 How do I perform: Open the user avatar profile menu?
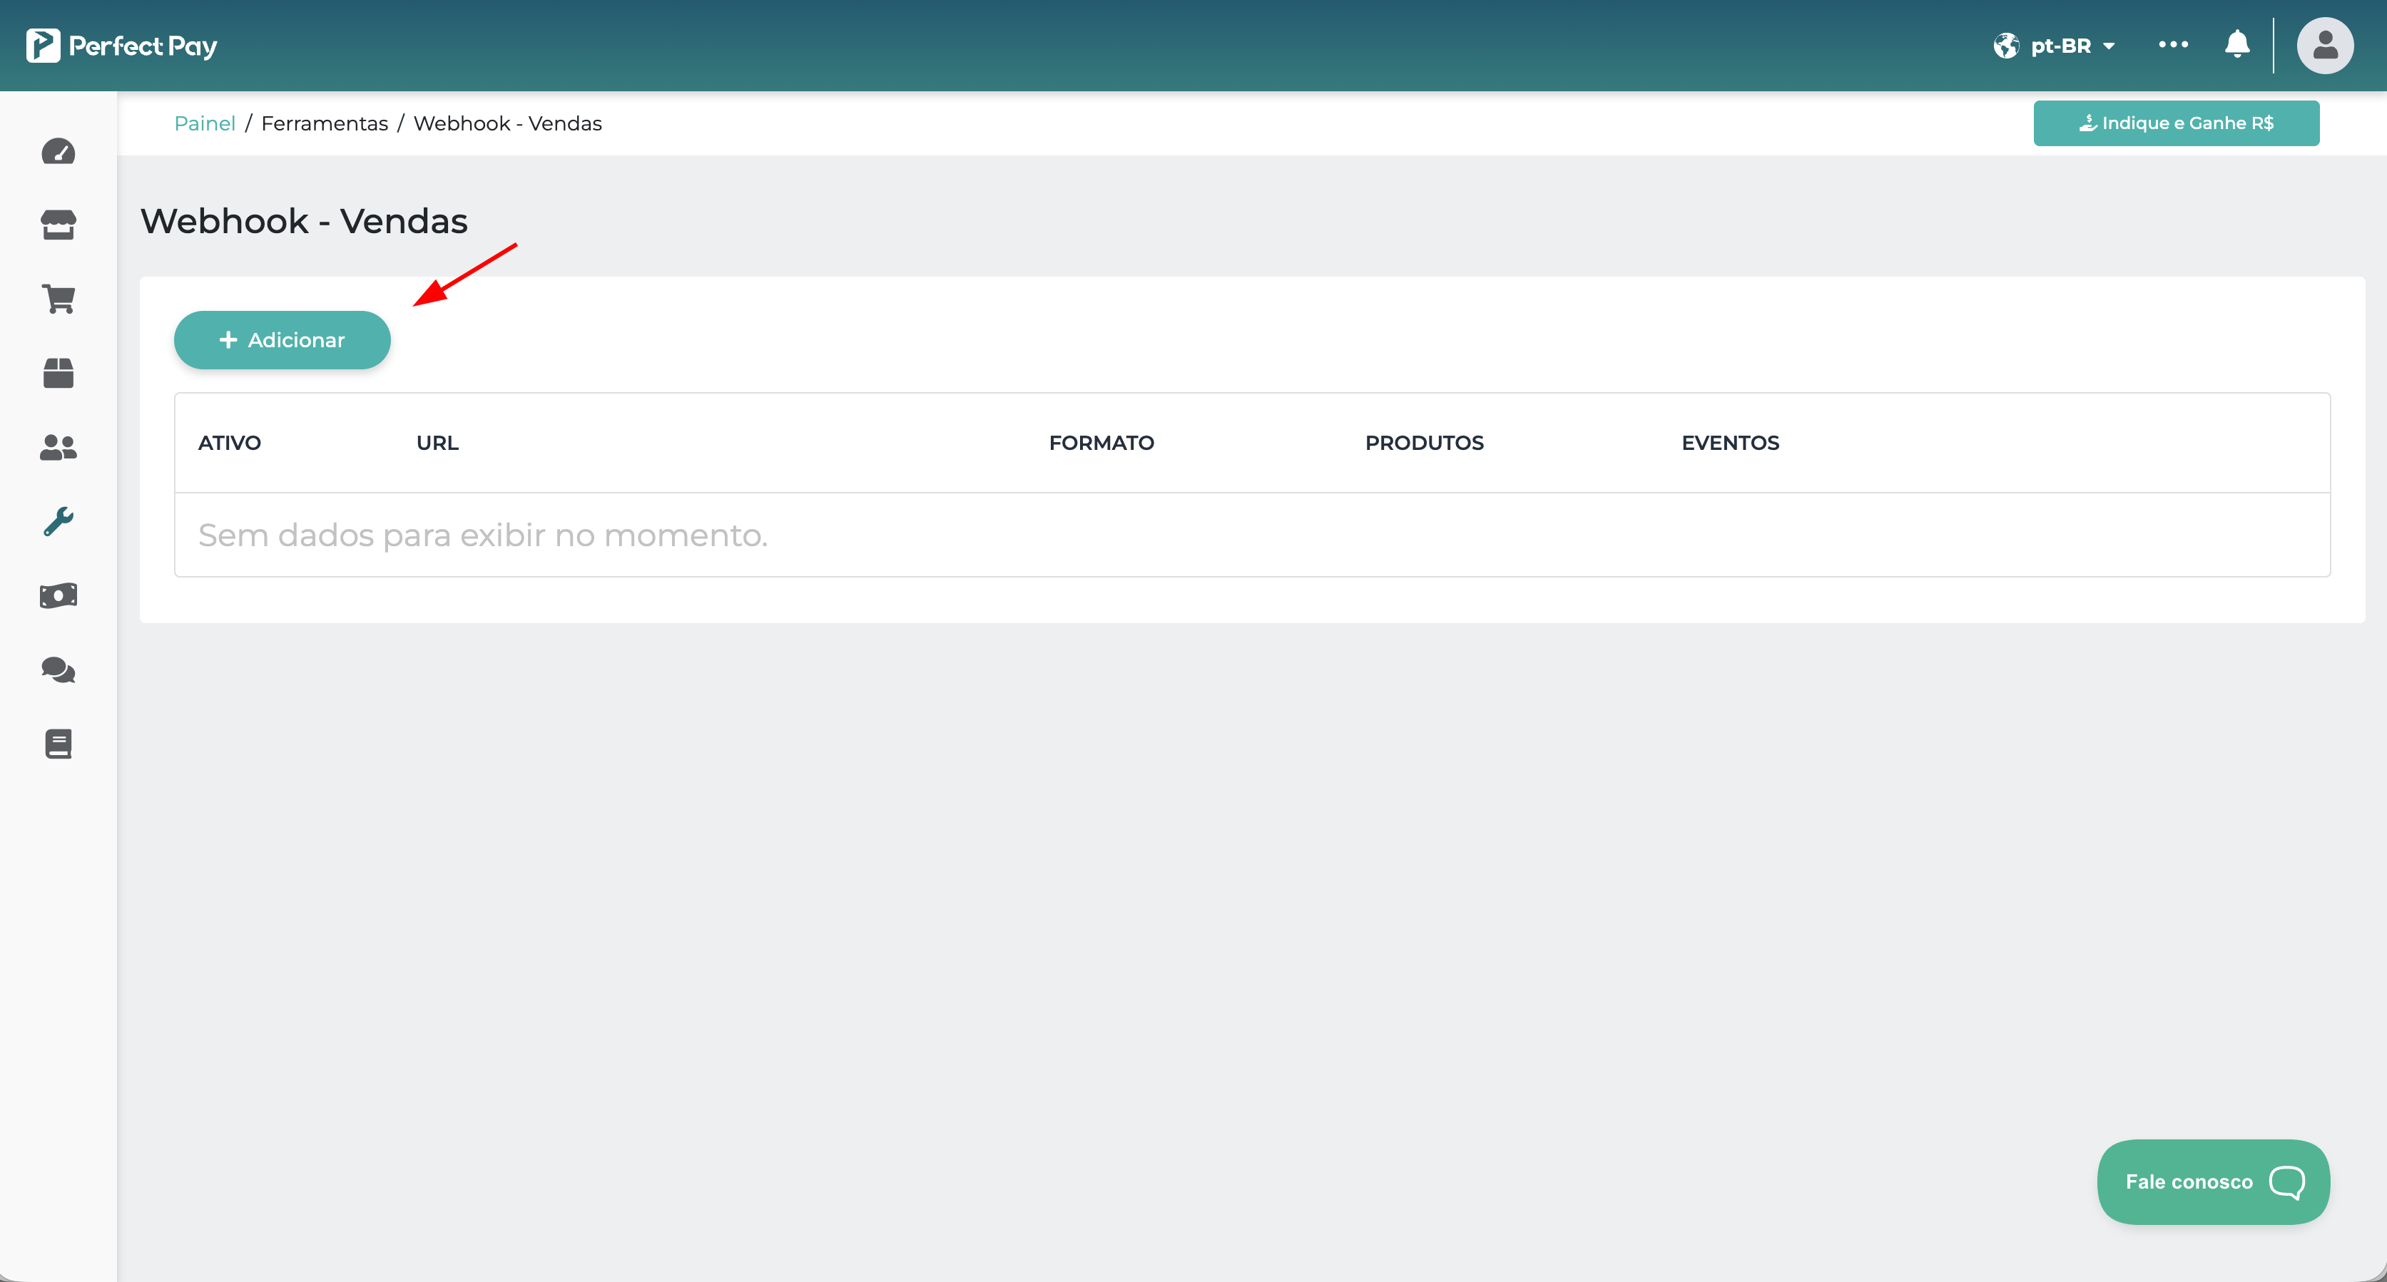tap(2324, 46)
